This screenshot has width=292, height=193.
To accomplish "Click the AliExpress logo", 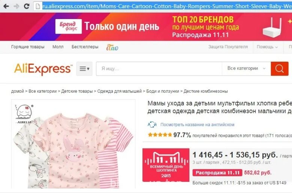I will click(43, 69).
